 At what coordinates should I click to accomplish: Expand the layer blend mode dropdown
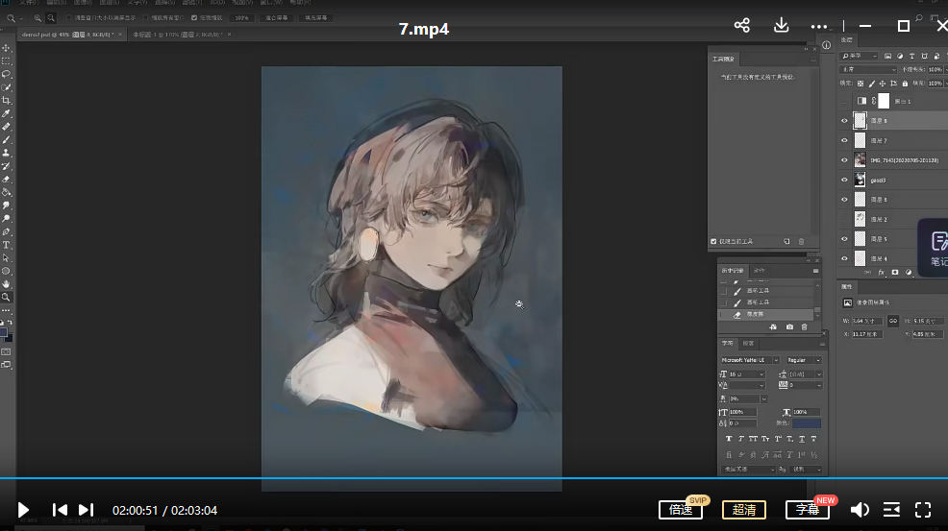[868, 70]
